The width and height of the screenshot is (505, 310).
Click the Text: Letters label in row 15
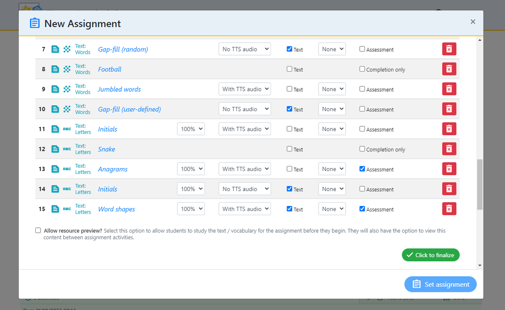point(83,209)
